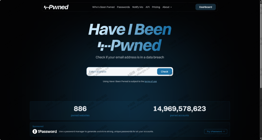262x140 pixels.
Task: Open Who's Been Pwned page
Action: click(x=103, y=7)
